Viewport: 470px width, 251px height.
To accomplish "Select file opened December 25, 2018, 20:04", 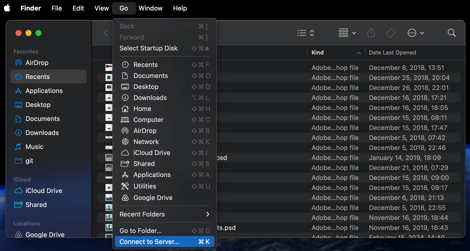I will click(279, 77).
